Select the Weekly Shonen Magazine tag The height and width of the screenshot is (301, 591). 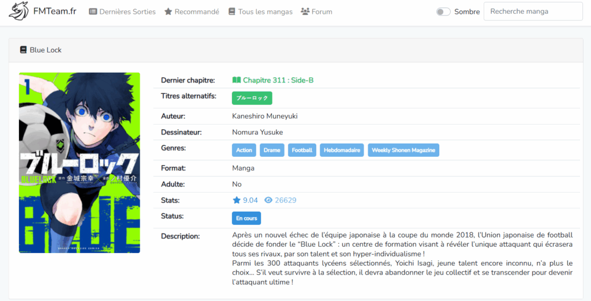(x=403, y=150)
